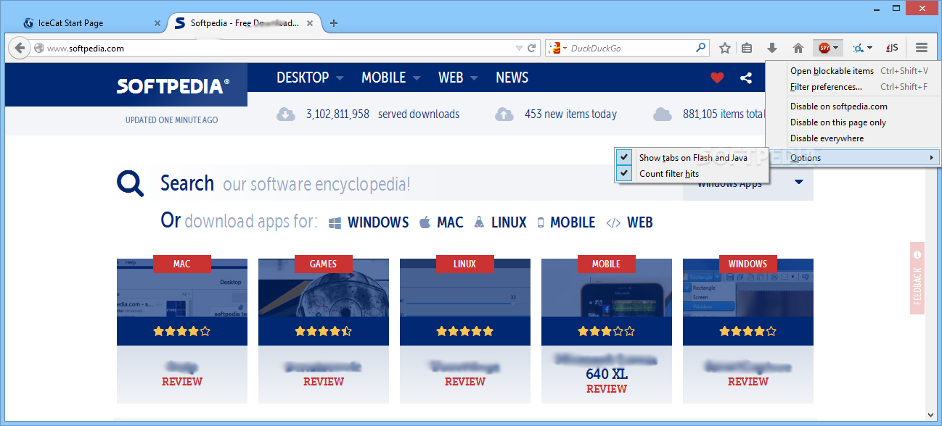The width and height of the screenshot is (942, 426).
Task: Open the NEWS section link
Action: (x=512, y=78)
